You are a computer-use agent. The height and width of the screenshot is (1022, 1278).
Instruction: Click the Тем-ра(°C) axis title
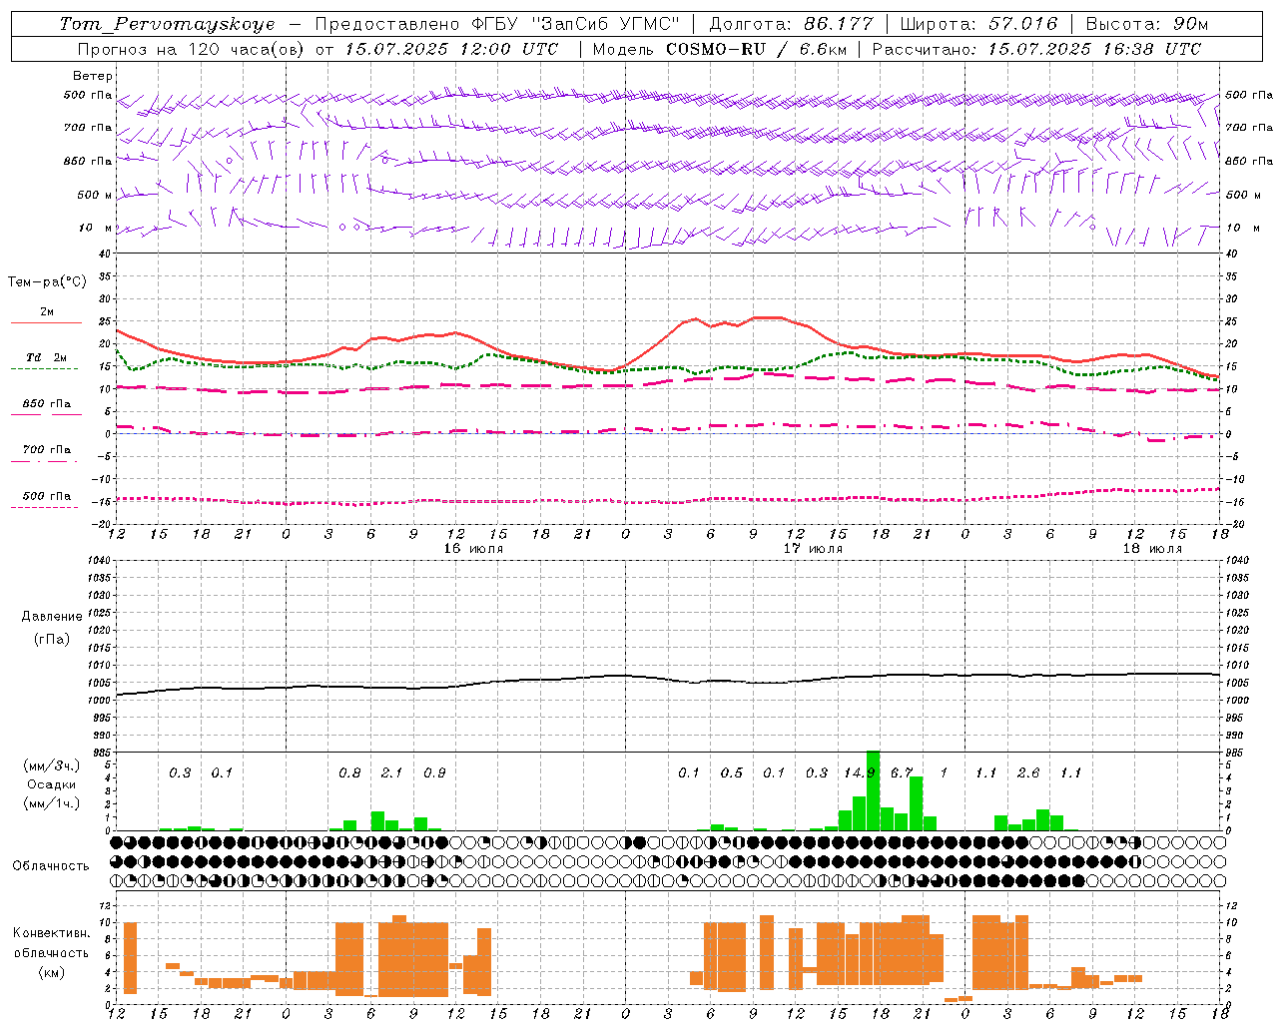(47, 282)
